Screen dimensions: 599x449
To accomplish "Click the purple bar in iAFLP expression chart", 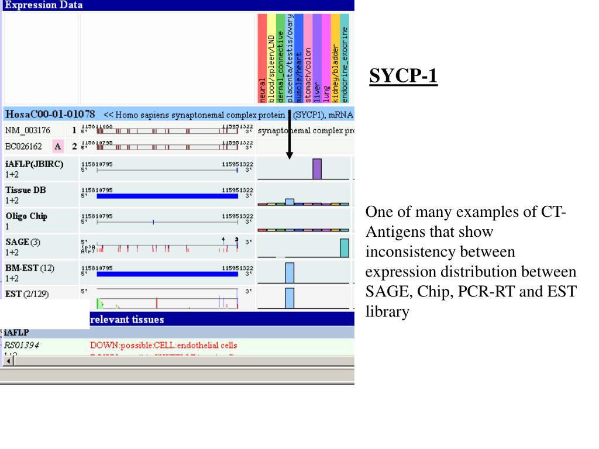I will tap(317, 169).
